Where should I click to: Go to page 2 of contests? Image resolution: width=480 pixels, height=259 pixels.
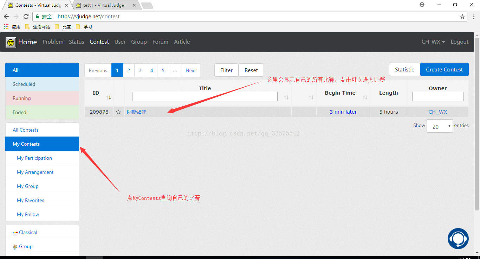click(129, 70)
